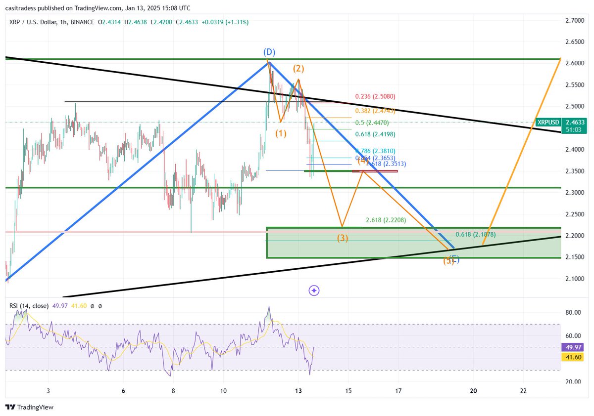Click the change value +0.0319 (+1.31%)
This screenshot has width=594, height=416.
point(225,22)
